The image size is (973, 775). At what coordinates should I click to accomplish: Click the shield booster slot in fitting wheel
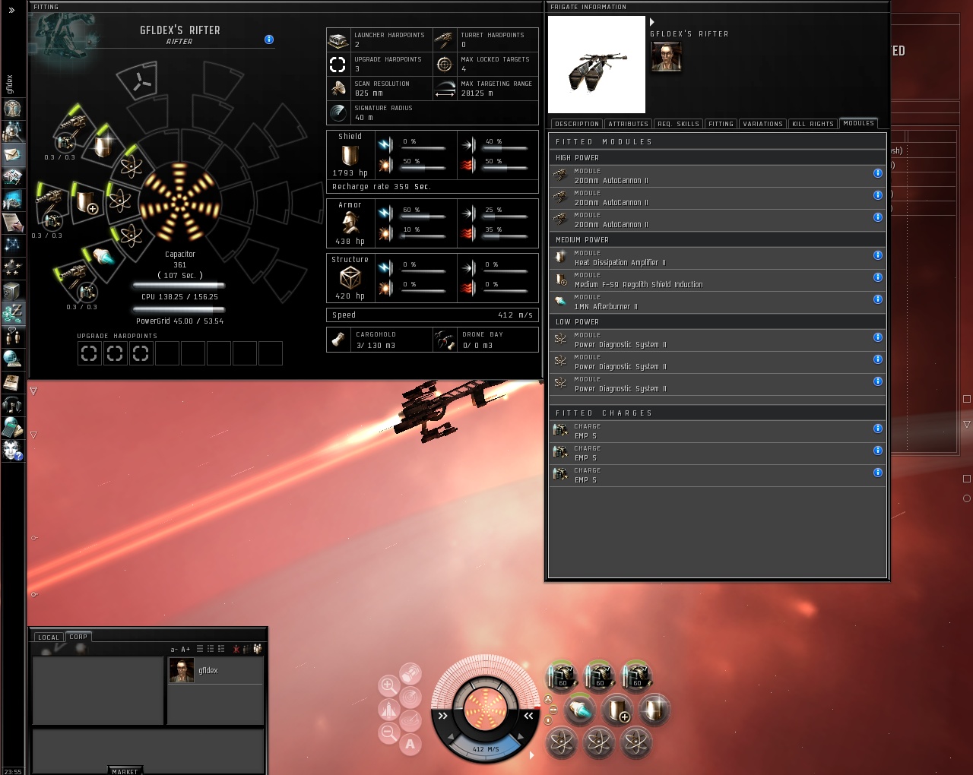[x=87, y=204]
